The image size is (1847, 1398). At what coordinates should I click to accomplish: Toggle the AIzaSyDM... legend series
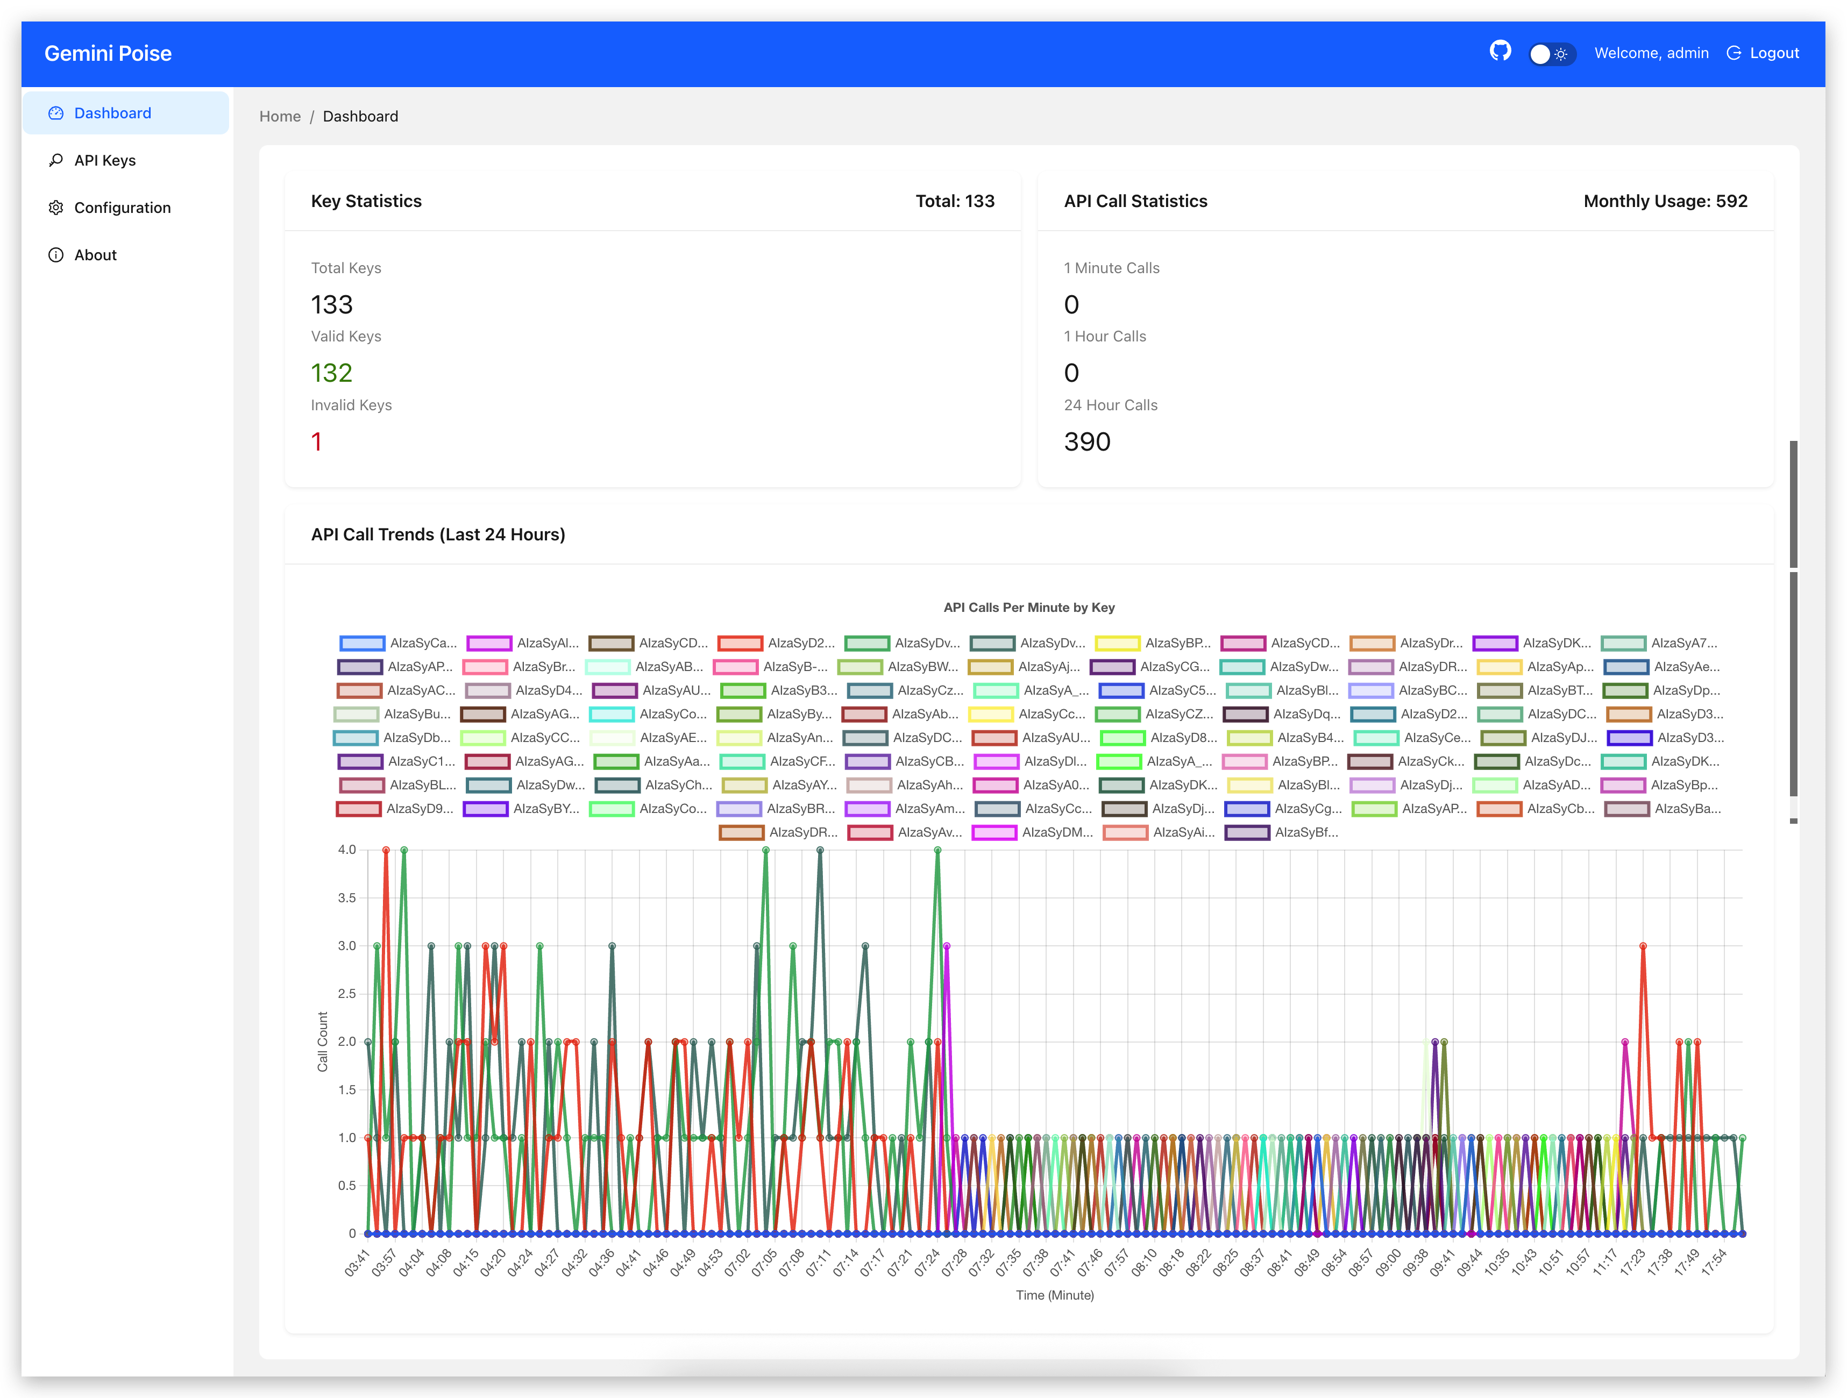tap(1033, 832)
